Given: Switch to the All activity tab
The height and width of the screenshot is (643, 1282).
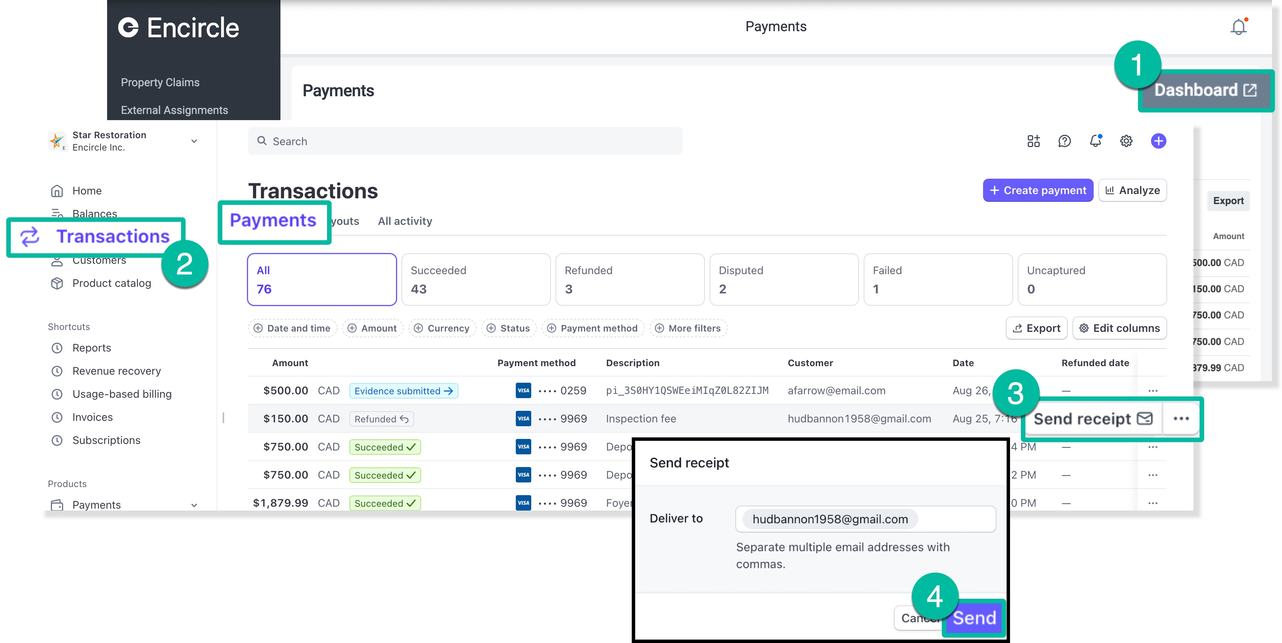Looking at the screenshot, I should point(404,221).
